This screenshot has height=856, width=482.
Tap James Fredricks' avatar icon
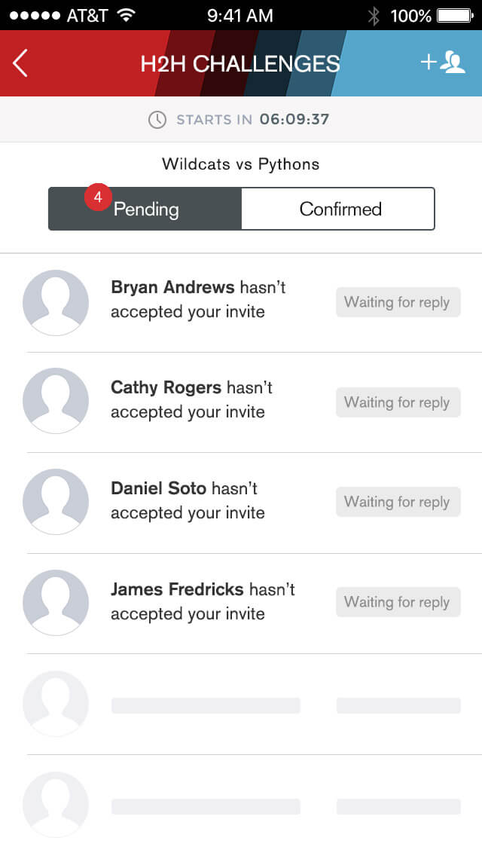56,602
